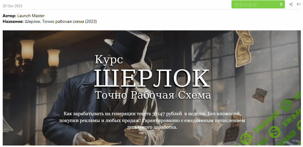Click the banner description about 32147 рублей

pyautogui.click(x=152, y=121)
